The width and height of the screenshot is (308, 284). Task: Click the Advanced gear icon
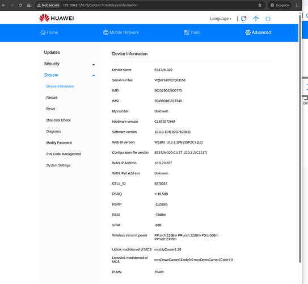pos(248,32)
